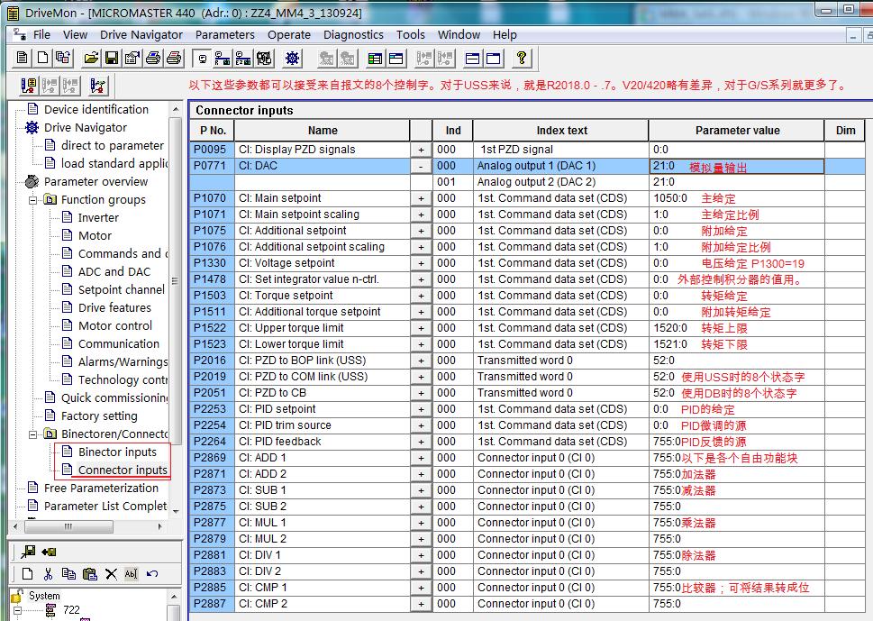
Task: Click the copy parameter sets toolbar icon
Action: tap(63, 58)
